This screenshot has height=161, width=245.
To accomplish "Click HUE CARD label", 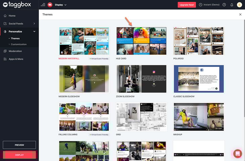I will click(121, 59).
